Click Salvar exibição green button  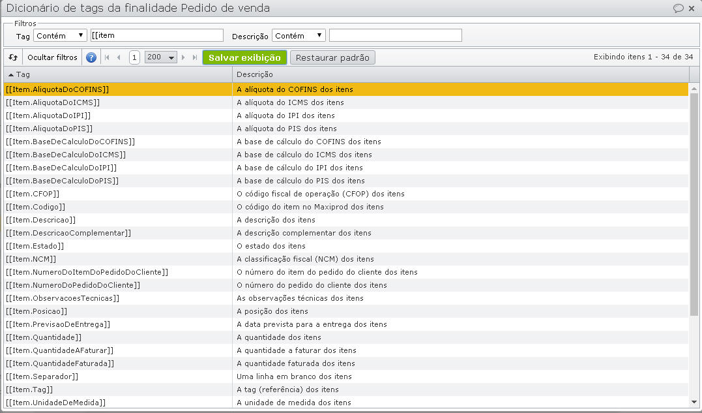[x=244, y=57]
